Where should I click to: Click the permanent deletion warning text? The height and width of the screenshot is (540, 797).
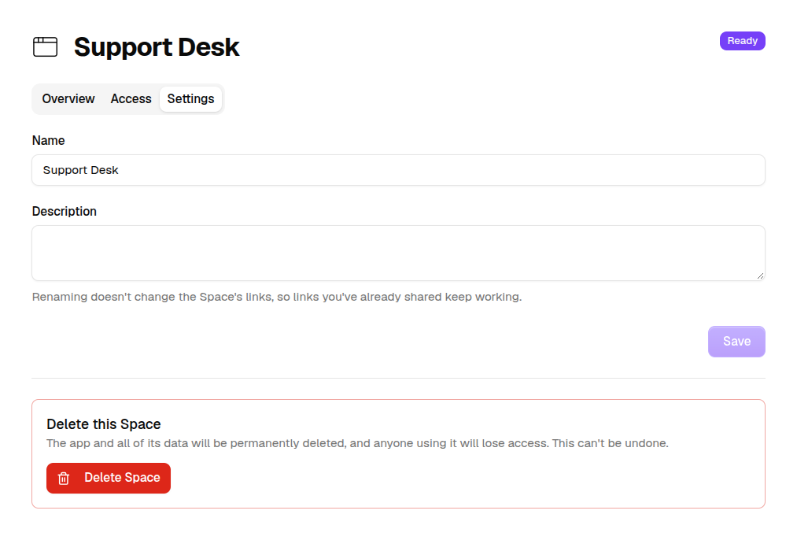pyautogui.click(x=357, y=443)
